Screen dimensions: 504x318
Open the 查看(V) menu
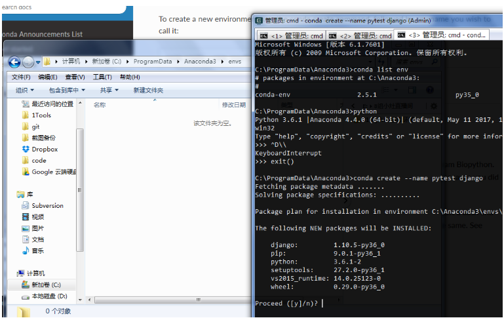[x=75, y=77]
